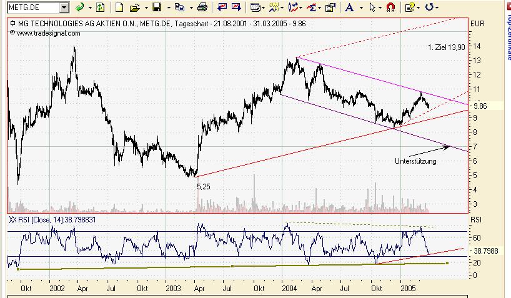Click the green return arrow icon

tap(79, 7)
